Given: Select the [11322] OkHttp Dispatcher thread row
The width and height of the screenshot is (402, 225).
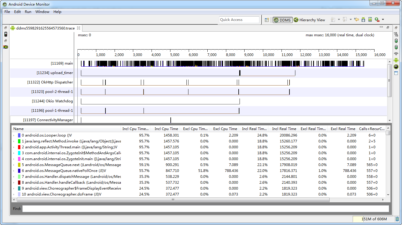Looking at the screenshot, I should 198,82.
